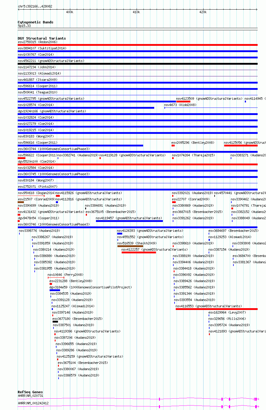This screenshot has height=410, width=266.
Task: Click esv1629964 (Levy2007) label
Action: (227, 312)
